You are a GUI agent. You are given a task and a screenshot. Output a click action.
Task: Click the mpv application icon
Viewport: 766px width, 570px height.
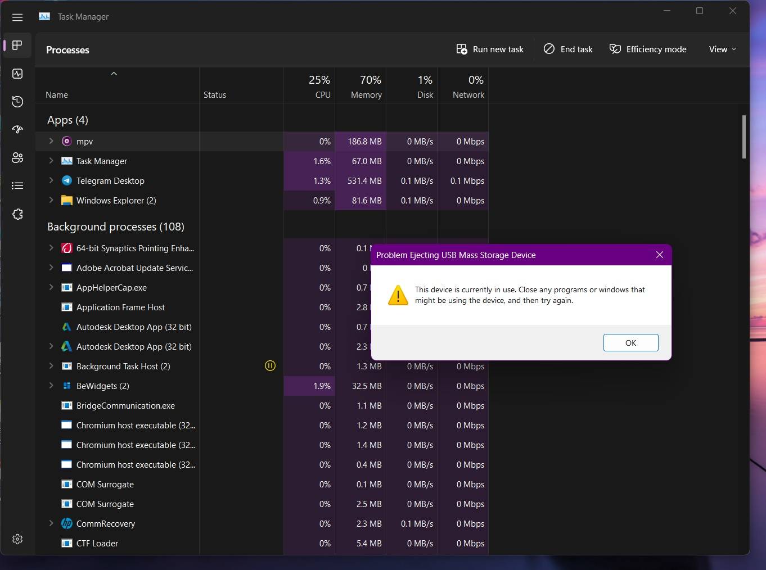(x=66, y=141)
